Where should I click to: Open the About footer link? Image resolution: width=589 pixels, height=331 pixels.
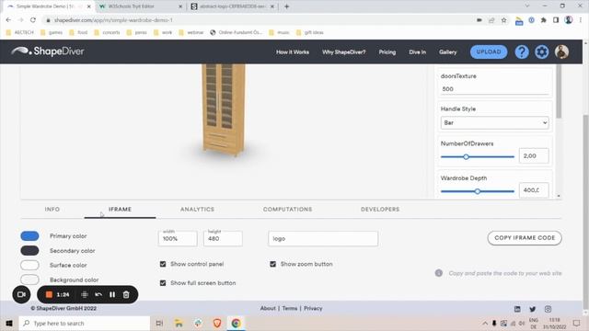(268, 308)
